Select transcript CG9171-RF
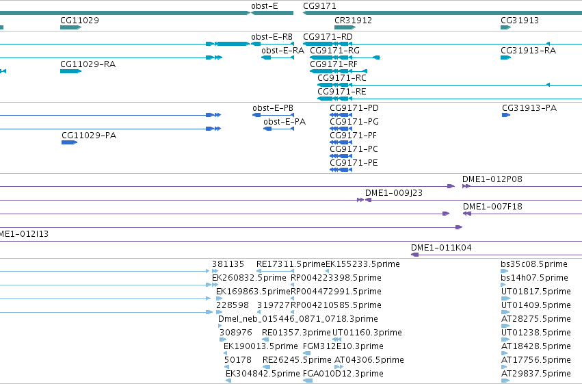 pyautogui.click(x=334, y=64)
